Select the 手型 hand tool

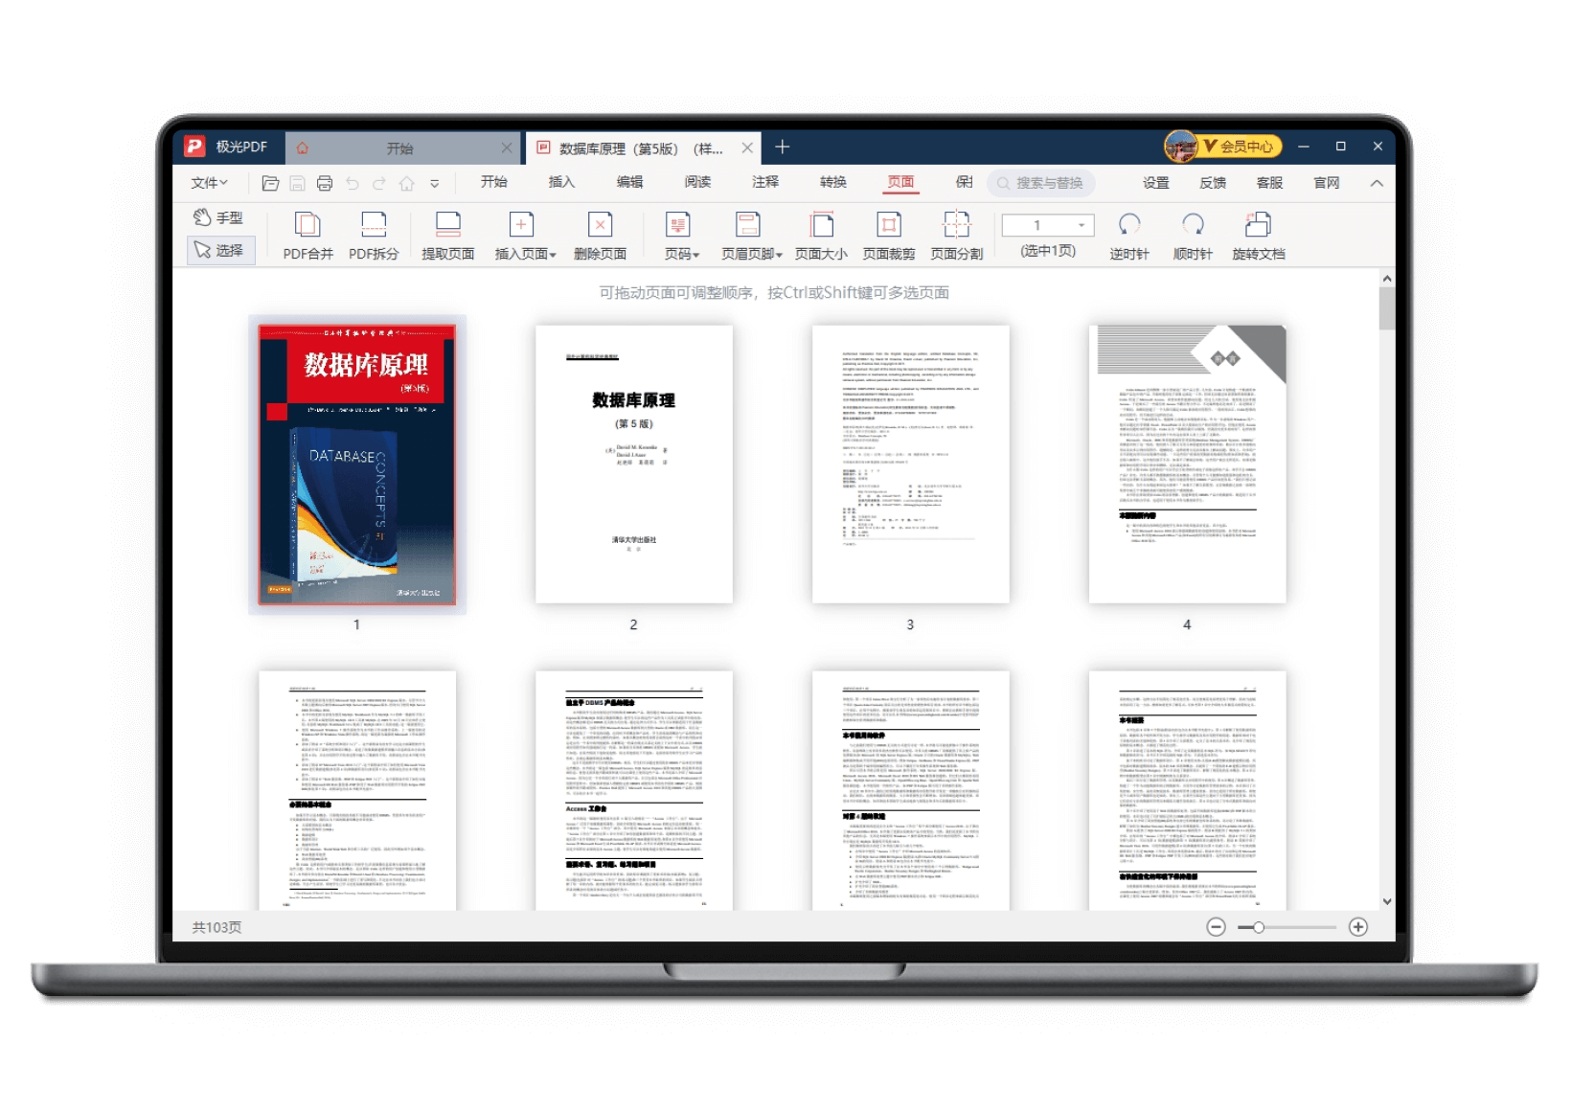coord(218,217)
